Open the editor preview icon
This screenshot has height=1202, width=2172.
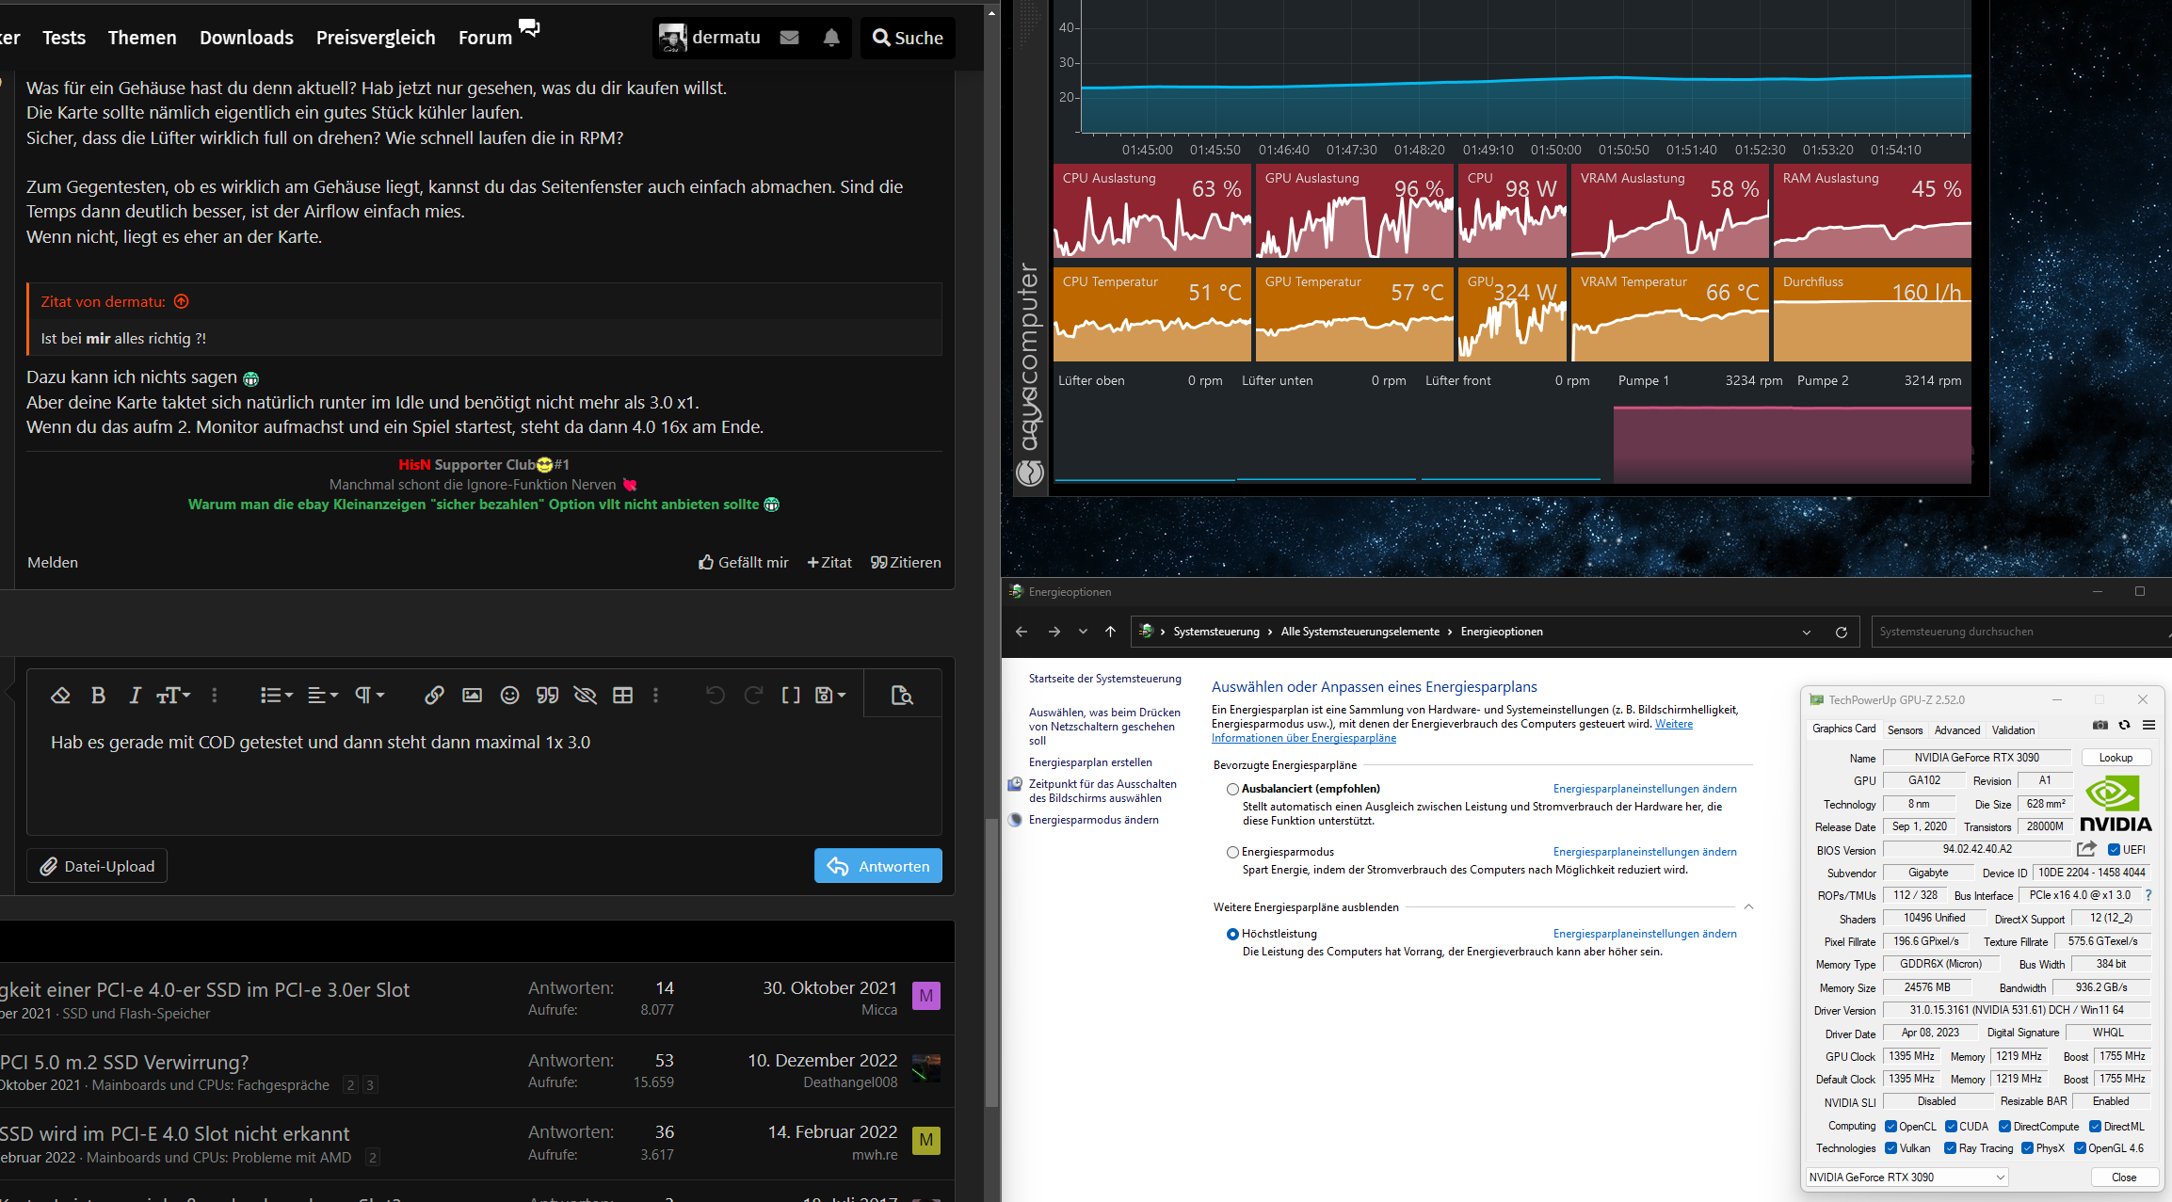902,696
